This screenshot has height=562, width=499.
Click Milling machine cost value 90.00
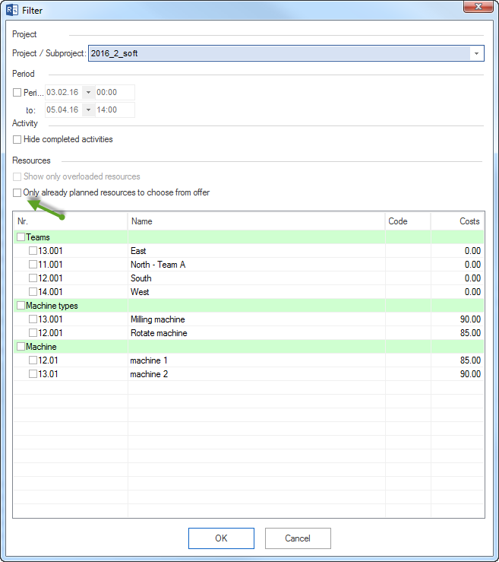tap(470, 319)
